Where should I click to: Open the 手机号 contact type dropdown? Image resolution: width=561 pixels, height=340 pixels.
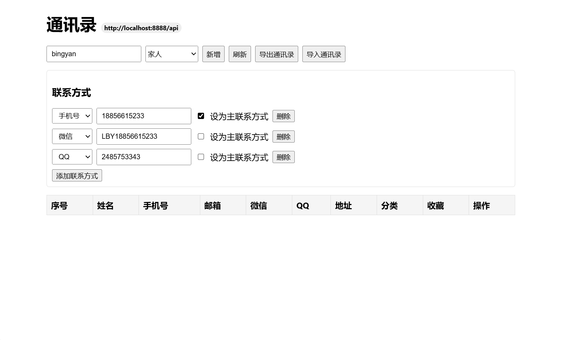(72, 116)
